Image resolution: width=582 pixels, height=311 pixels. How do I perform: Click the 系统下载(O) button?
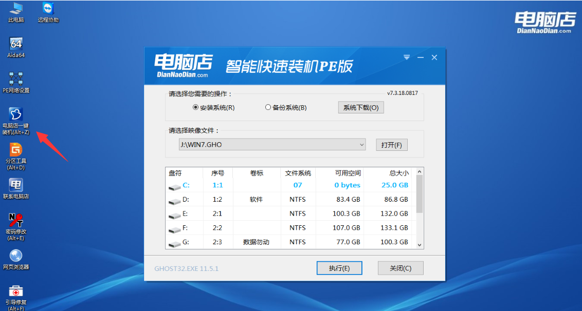360,107
